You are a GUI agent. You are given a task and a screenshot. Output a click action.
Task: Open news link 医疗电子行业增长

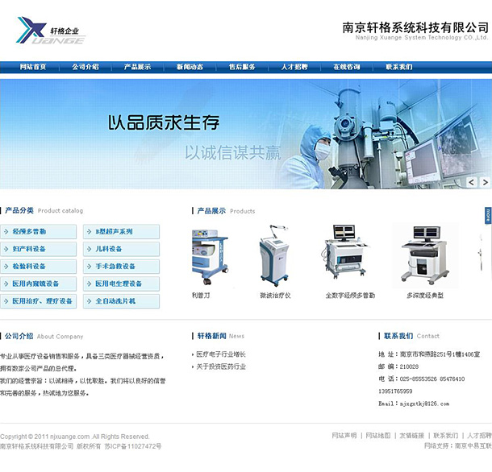(x=221, y=354)
